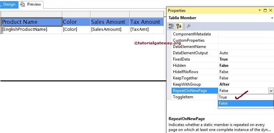Select the Product Name header cell
Viewport: 274px width, 133px height.
pyautogui.click(x=31, y=22)
